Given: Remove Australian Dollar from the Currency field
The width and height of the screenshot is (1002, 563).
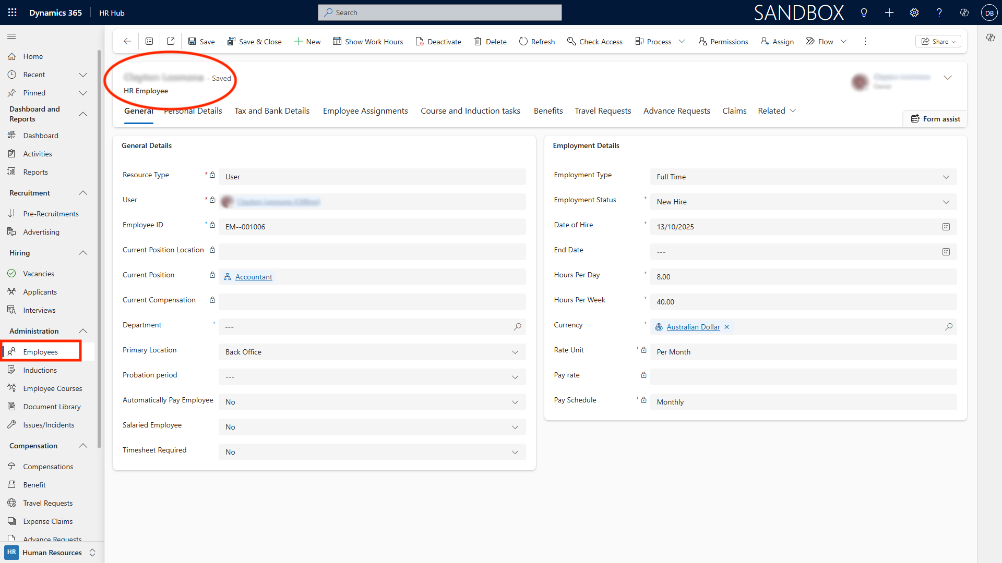Looking at the screenshot, I should 726,327.
